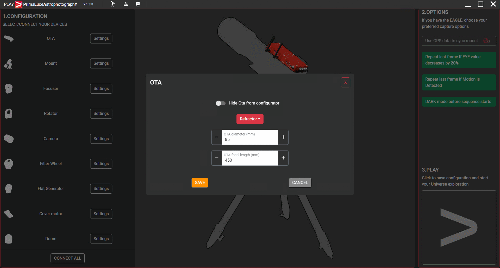Click the OTA telescope device icon
The image size is (500, 268).
tap(9, 38)
